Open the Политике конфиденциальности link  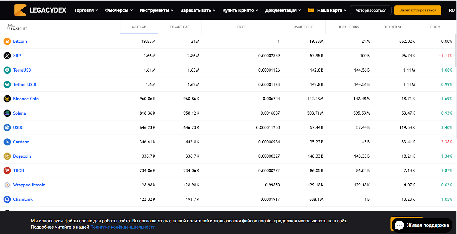tap(123, 227)
